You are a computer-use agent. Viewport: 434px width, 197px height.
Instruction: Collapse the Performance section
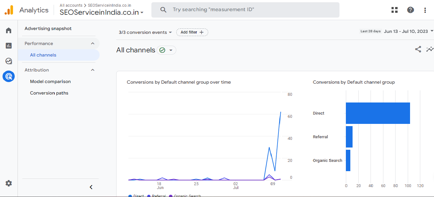click(93, 43)
